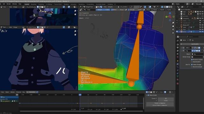Open the Render menu in top bar
Image resolution: width=204 pixels, height=114 pixels.
(x=9, y=4)
